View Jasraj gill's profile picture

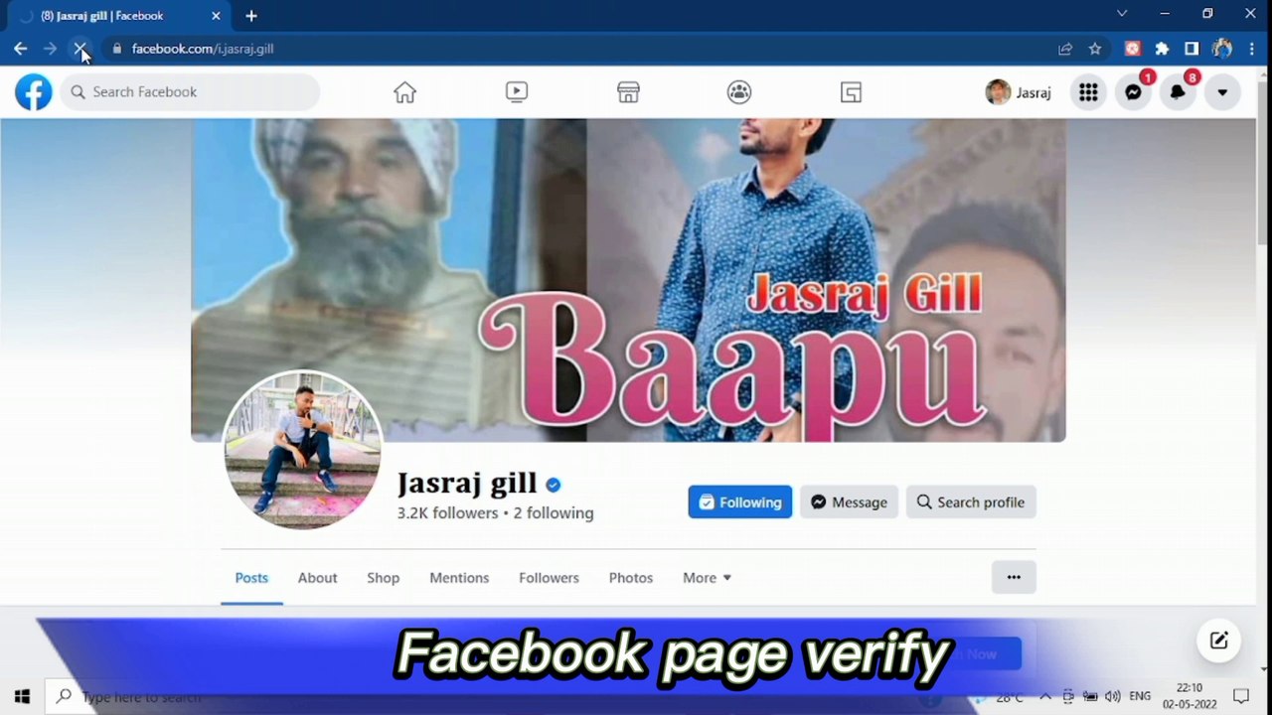pos(303,450)
